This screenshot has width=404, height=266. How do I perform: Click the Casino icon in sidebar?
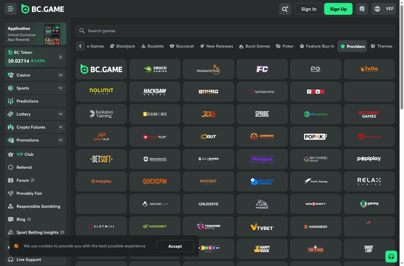click(11, 75)
